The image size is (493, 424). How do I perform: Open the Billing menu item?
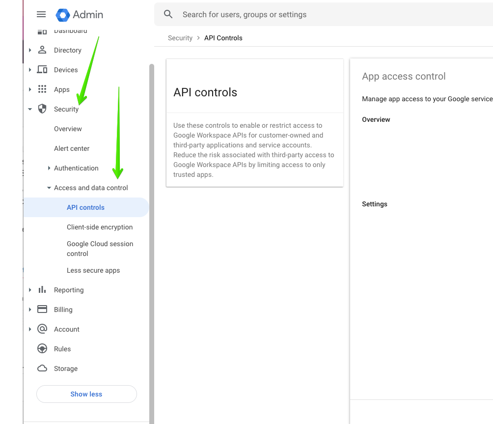point(63,310)
